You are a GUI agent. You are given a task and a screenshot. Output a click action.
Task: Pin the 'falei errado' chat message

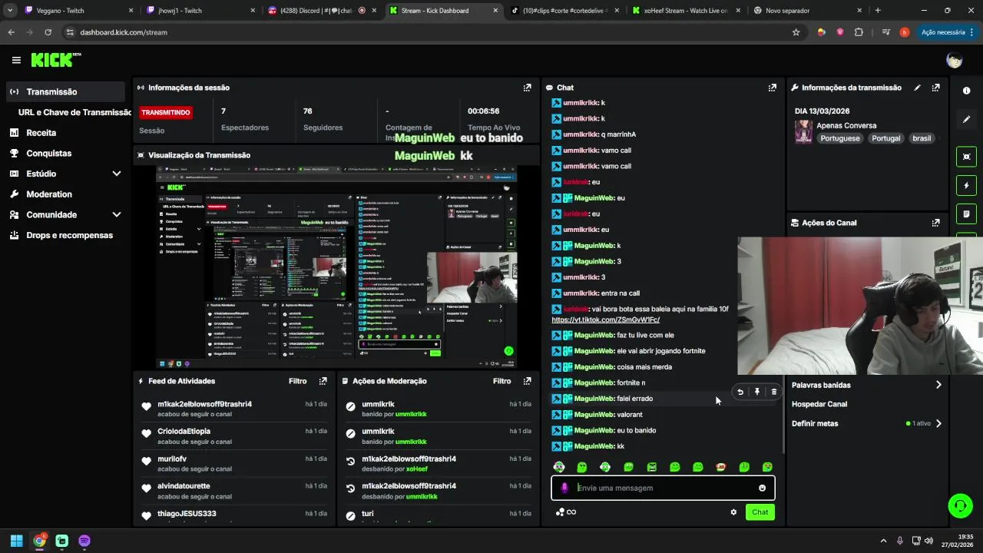(x=757, y=392)
